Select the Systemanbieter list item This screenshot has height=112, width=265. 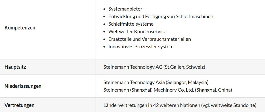pyautogui.click(x=125, y=9)
